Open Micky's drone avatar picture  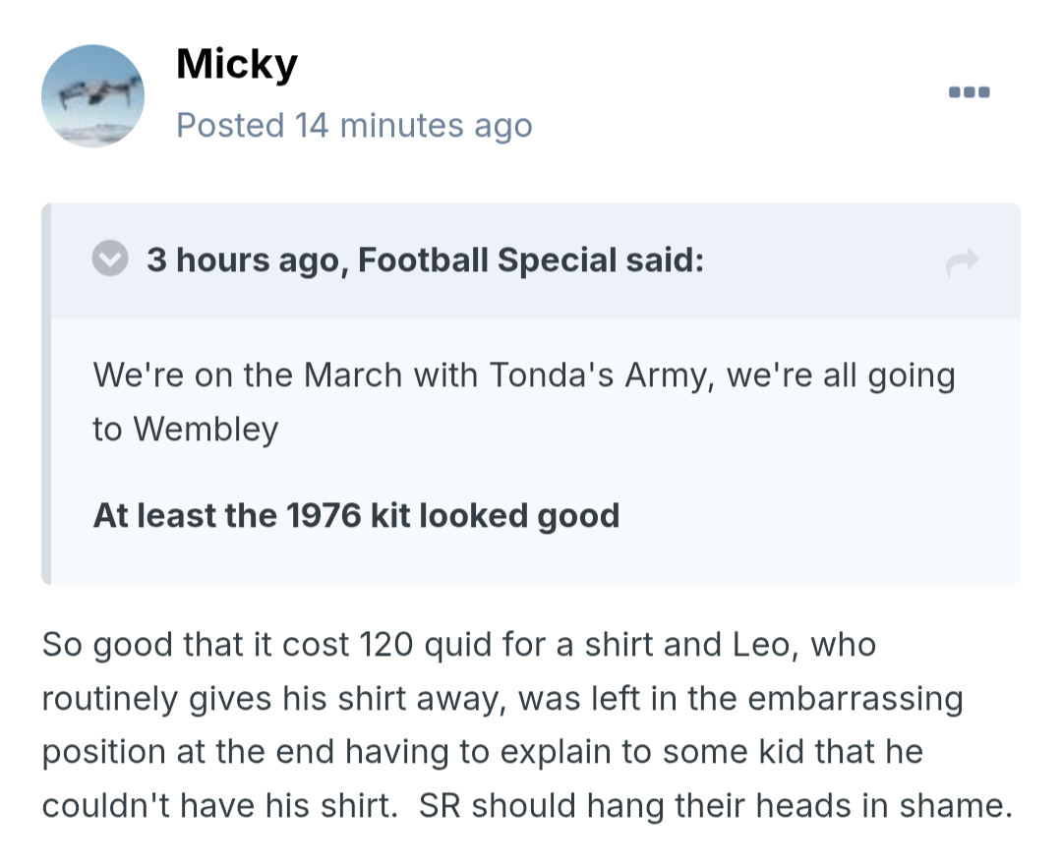click(x=92, y=96)
